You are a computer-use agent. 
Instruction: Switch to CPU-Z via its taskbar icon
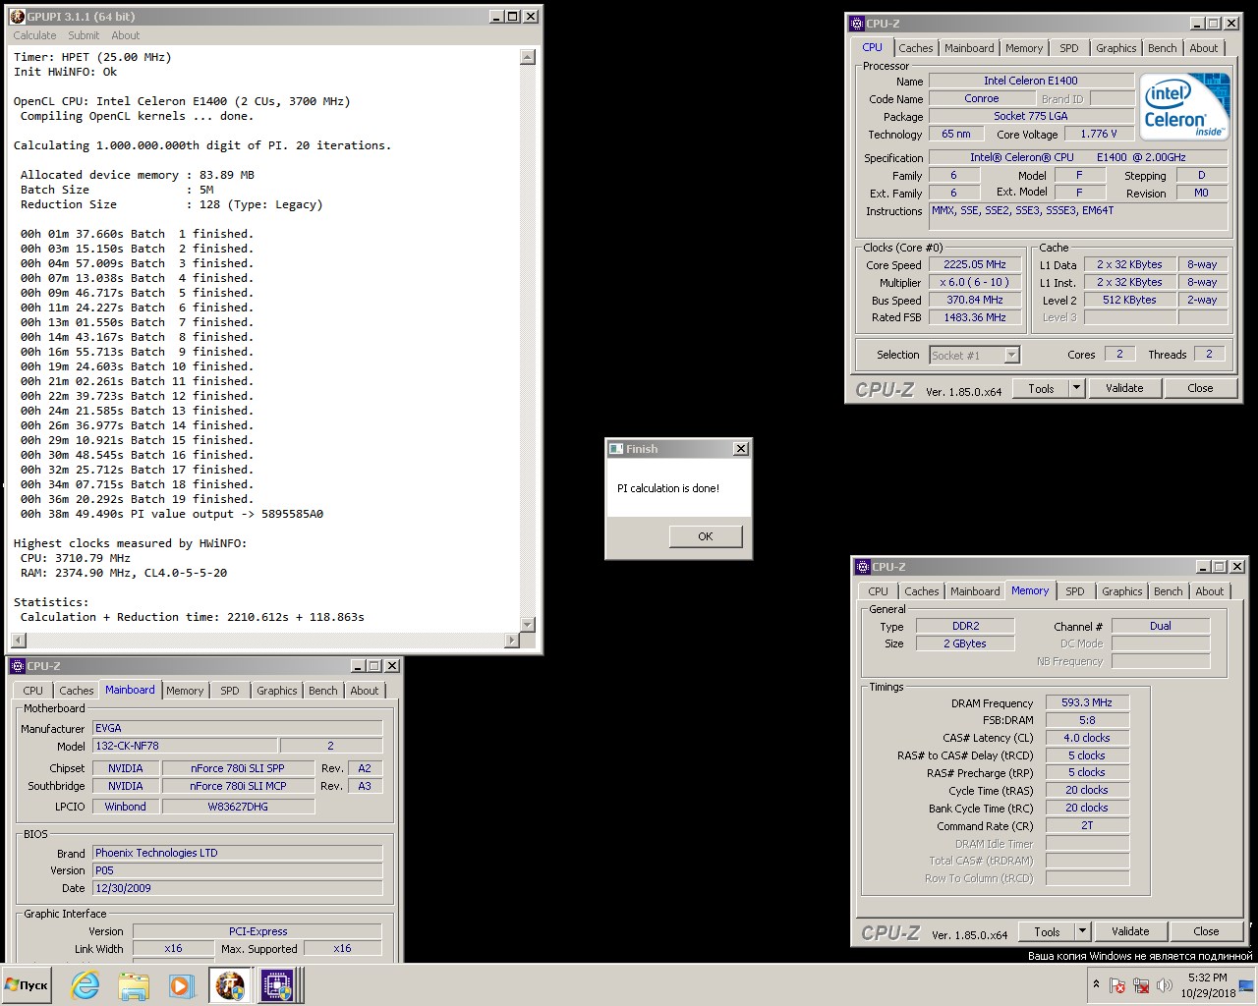pos(277,985)
